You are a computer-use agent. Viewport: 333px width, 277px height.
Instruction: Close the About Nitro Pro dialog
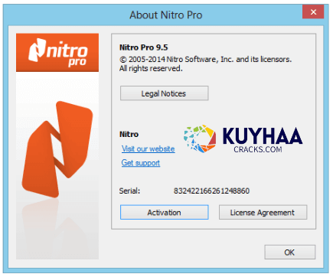(x=313, y=11)
